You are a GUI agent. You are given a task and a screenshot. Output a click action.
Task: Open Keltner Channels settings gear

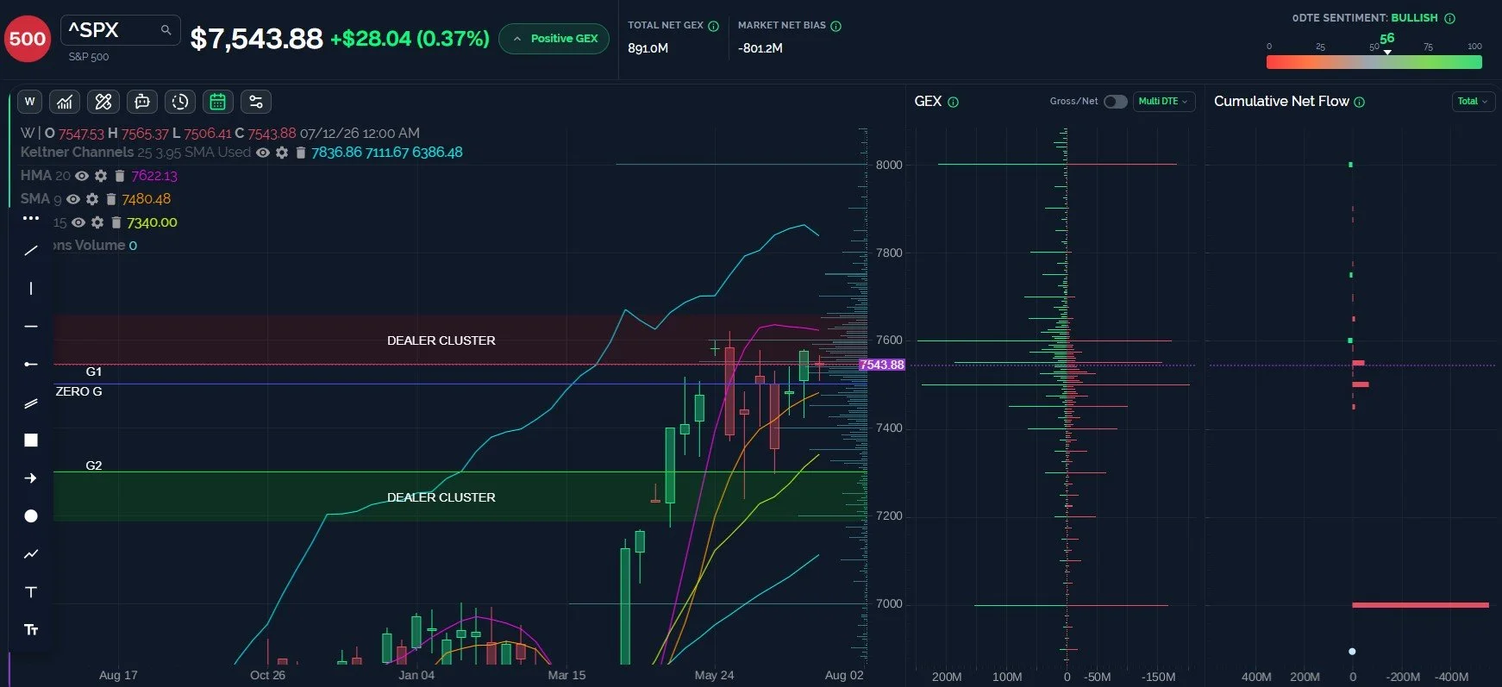tap(282, 153)
